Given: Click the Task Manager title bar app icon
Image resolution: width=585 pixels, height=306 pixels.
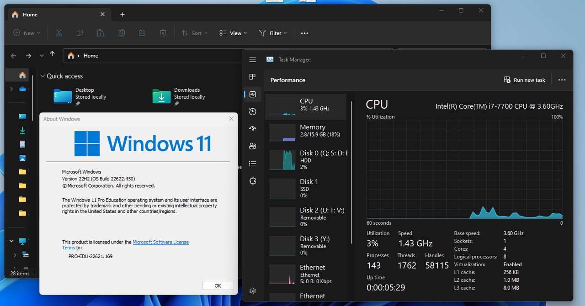Looking at the screenshot, I should [x=270, y=59].
